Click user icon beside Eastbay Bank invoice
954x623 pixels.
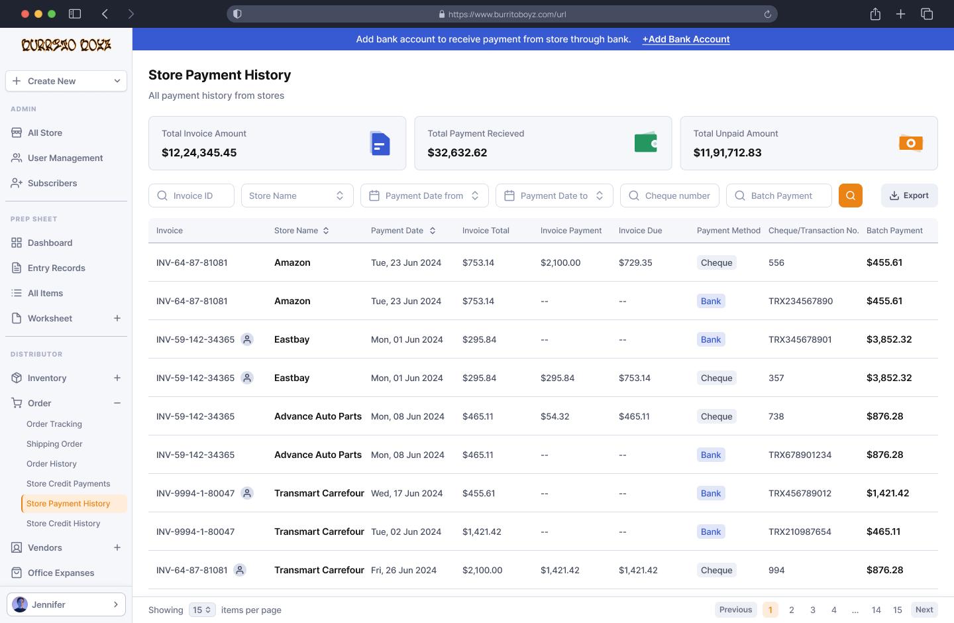coord(247,339)
